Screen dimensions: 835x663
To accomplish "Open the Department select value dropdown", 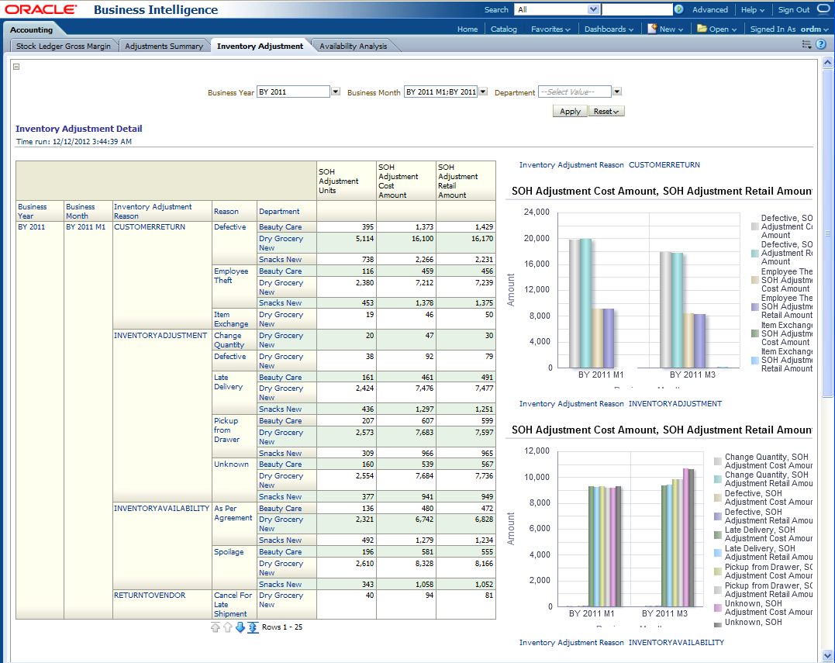I will coord(617,92).
